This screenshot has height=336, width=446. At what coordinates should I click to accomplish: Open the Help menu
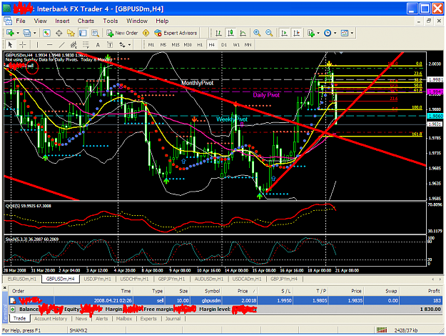(162, 21)
